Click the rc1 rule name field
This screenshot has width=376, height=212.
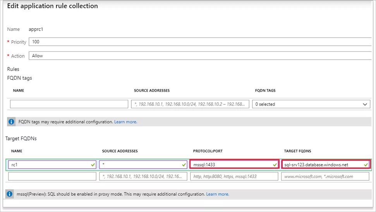click(x=52, y=164)
